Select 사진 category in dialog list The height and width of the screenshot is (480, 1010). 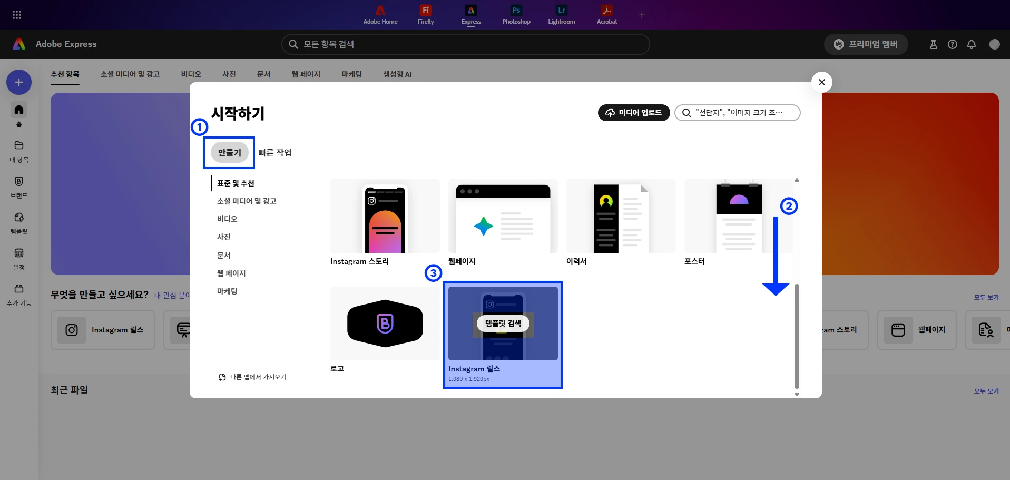pyautogui.click(x=224, y=237)
